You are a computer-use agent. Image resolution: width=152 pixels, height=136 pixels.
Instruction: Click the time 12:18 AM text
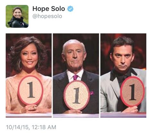[x=44, y=127]
